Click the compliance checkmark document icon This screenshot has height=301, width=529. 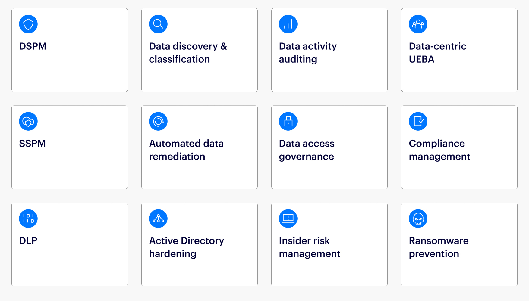pos(418,121)
